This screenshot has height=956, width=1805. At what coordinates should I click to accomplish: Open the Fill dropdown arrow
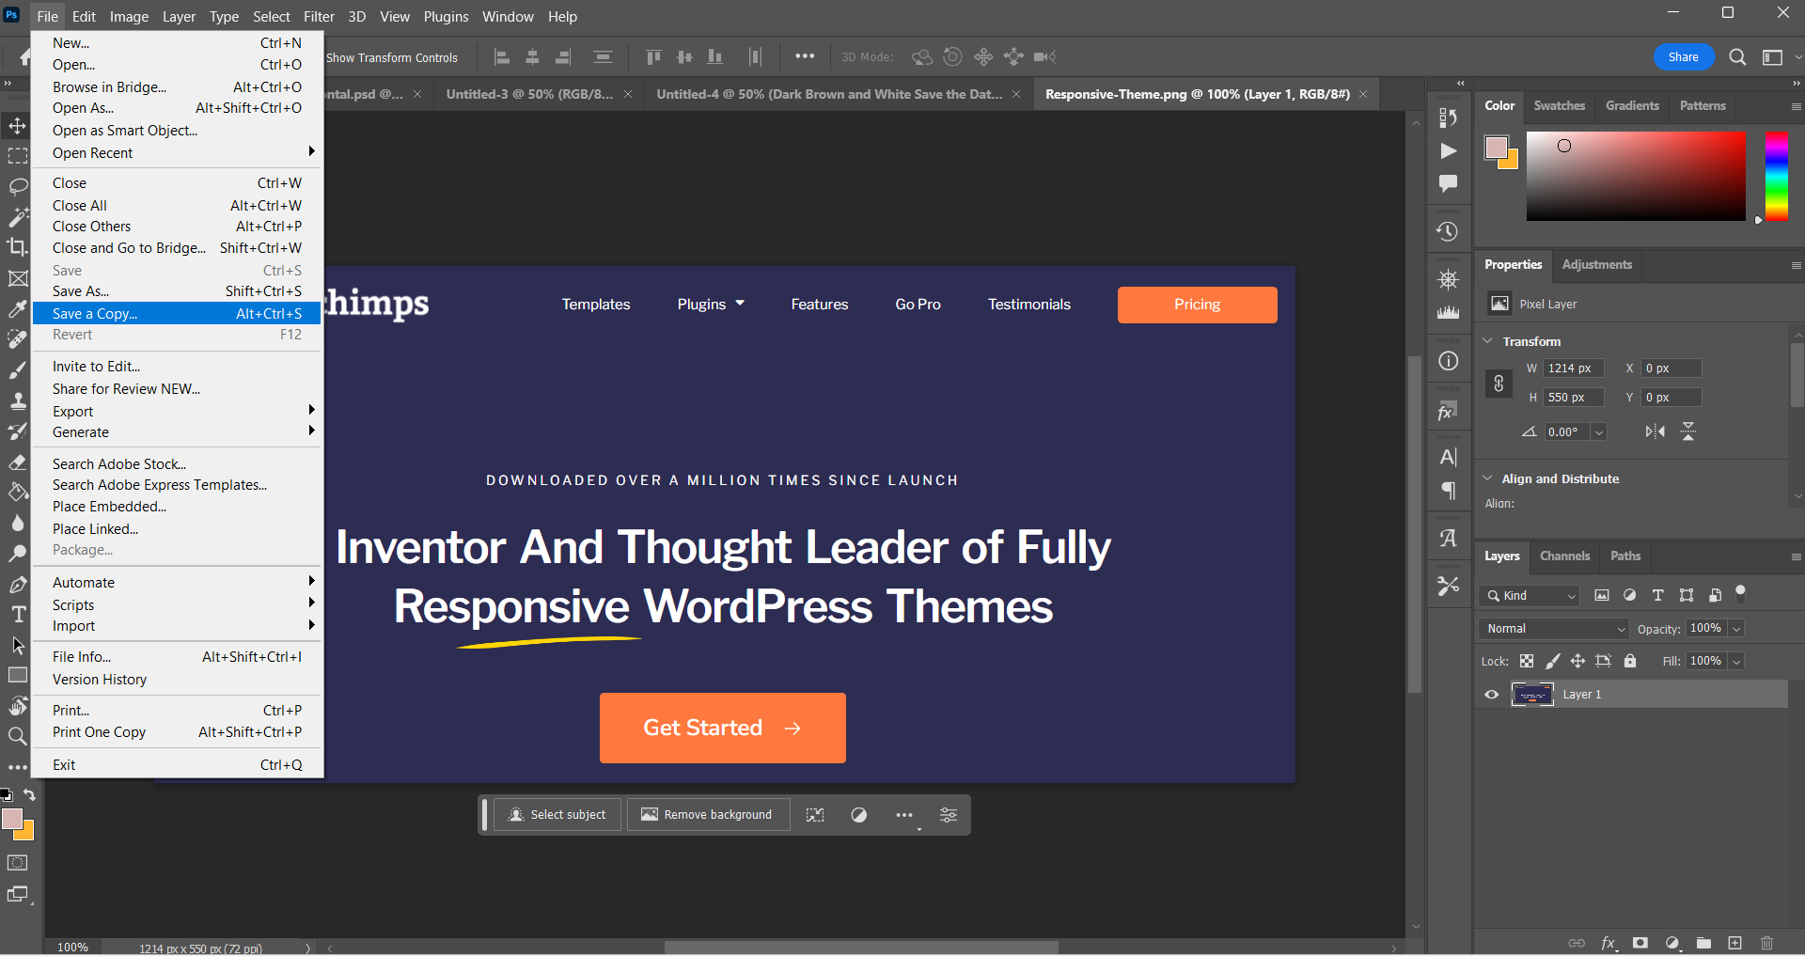coord(1736,662)
